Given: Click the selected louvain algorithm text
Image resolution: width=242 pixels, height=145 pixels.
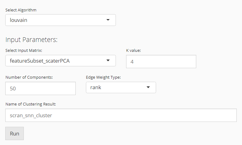Looking at the screenshot, I should [x=19, y=20].
